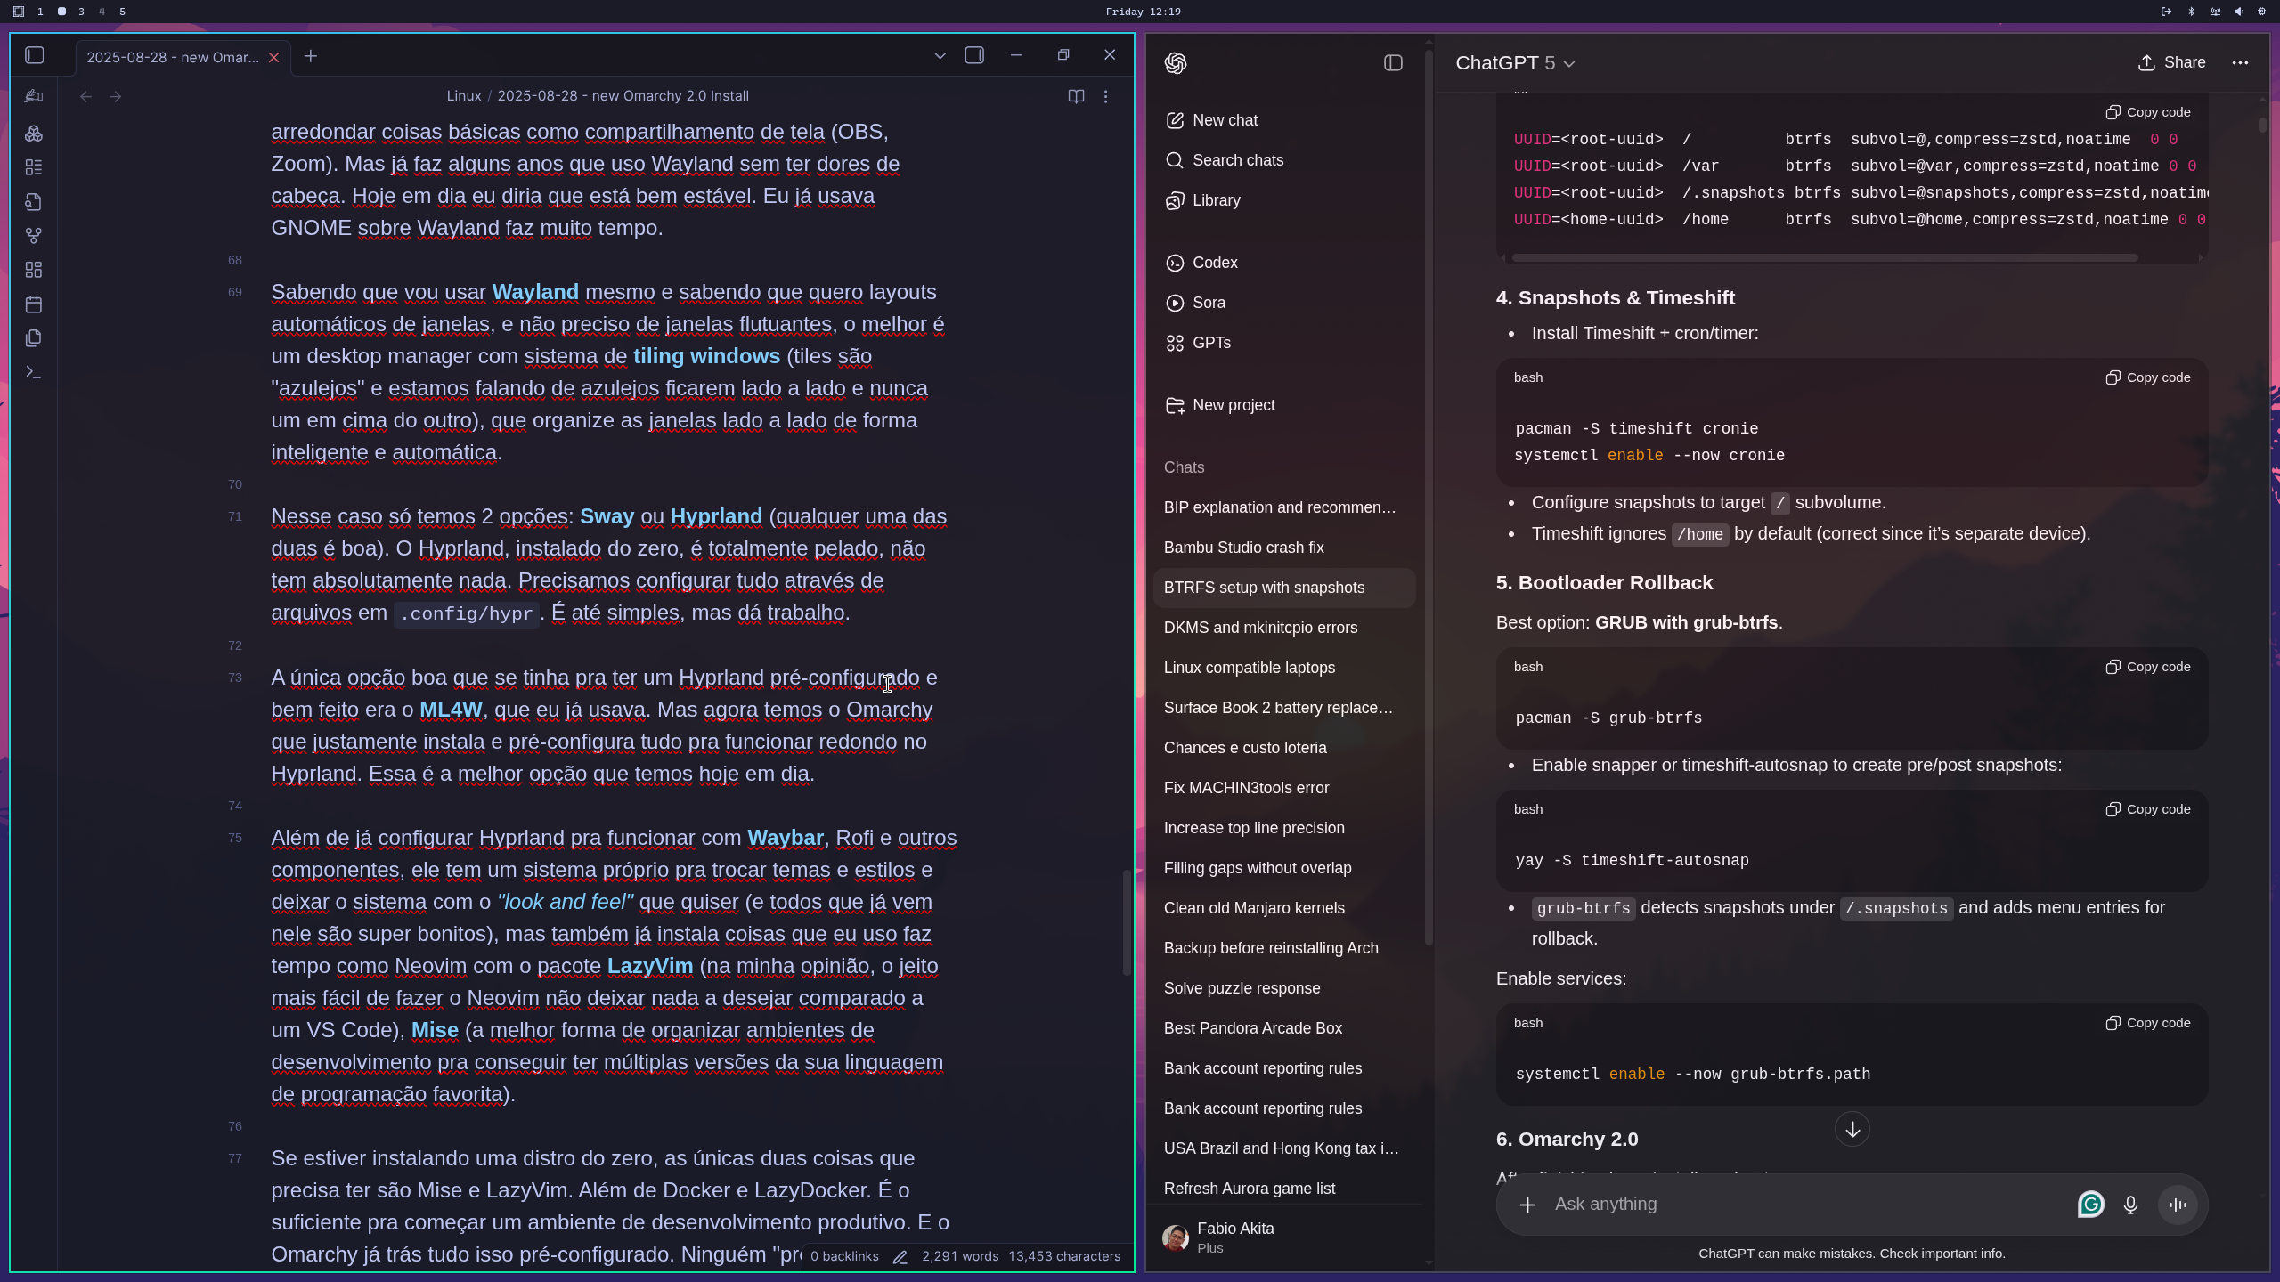Viewport: 2280px width, 1282px height.
Task: Click horizontal scrollbar under fstab code block
Action: (x=1824, y=258)
